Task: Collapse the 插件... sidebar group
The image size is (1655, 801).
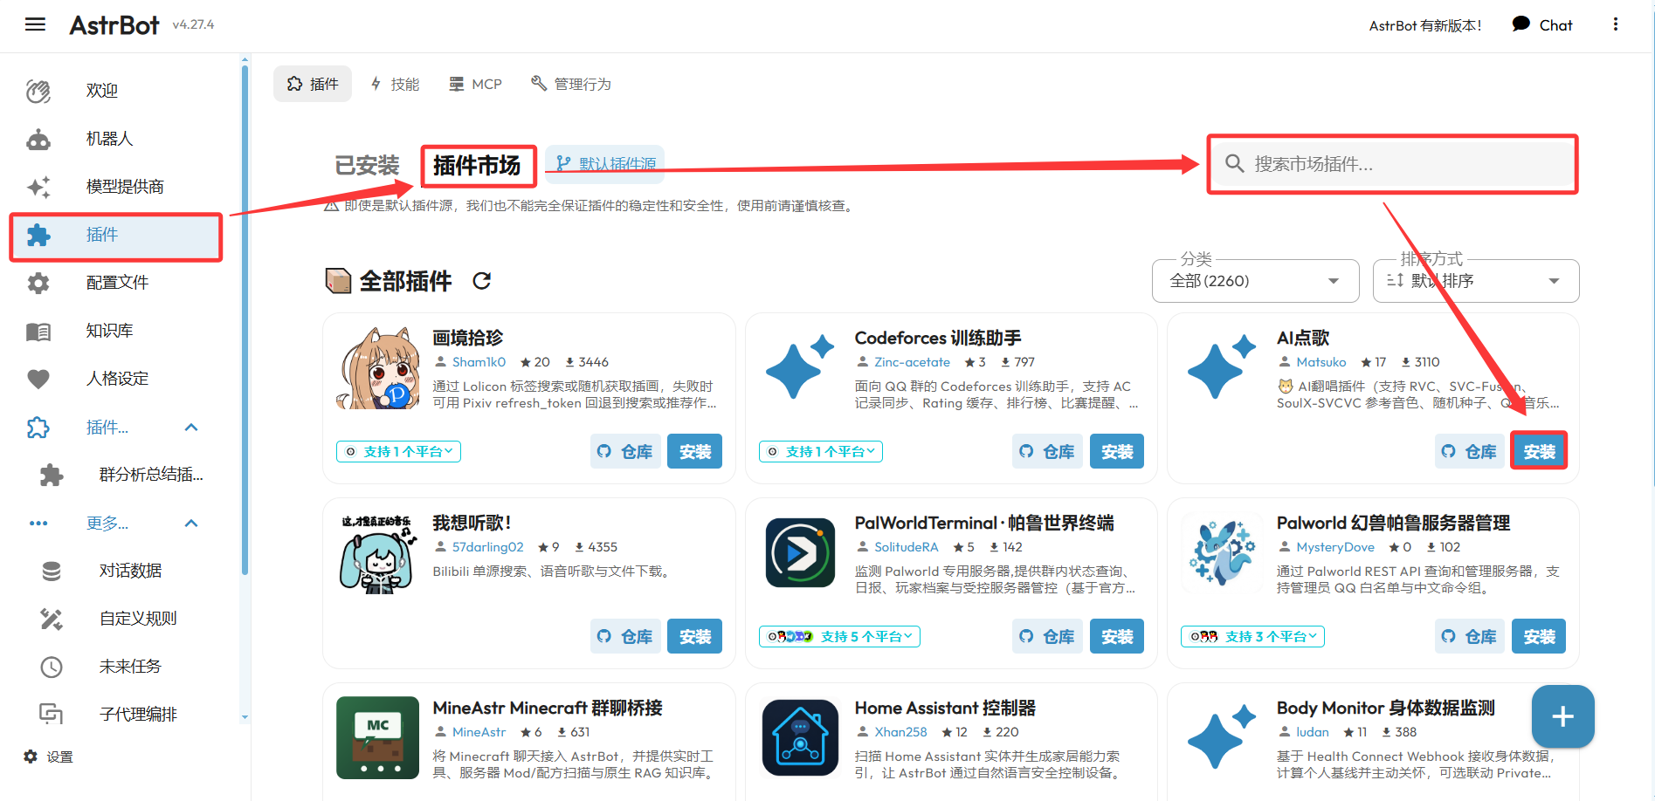Action: click(x=115, y=427)
